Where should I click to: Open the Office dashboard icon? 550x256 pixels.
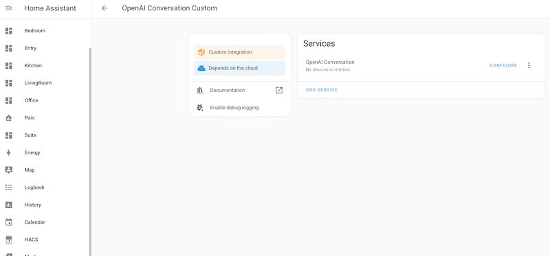pos(9,100)
